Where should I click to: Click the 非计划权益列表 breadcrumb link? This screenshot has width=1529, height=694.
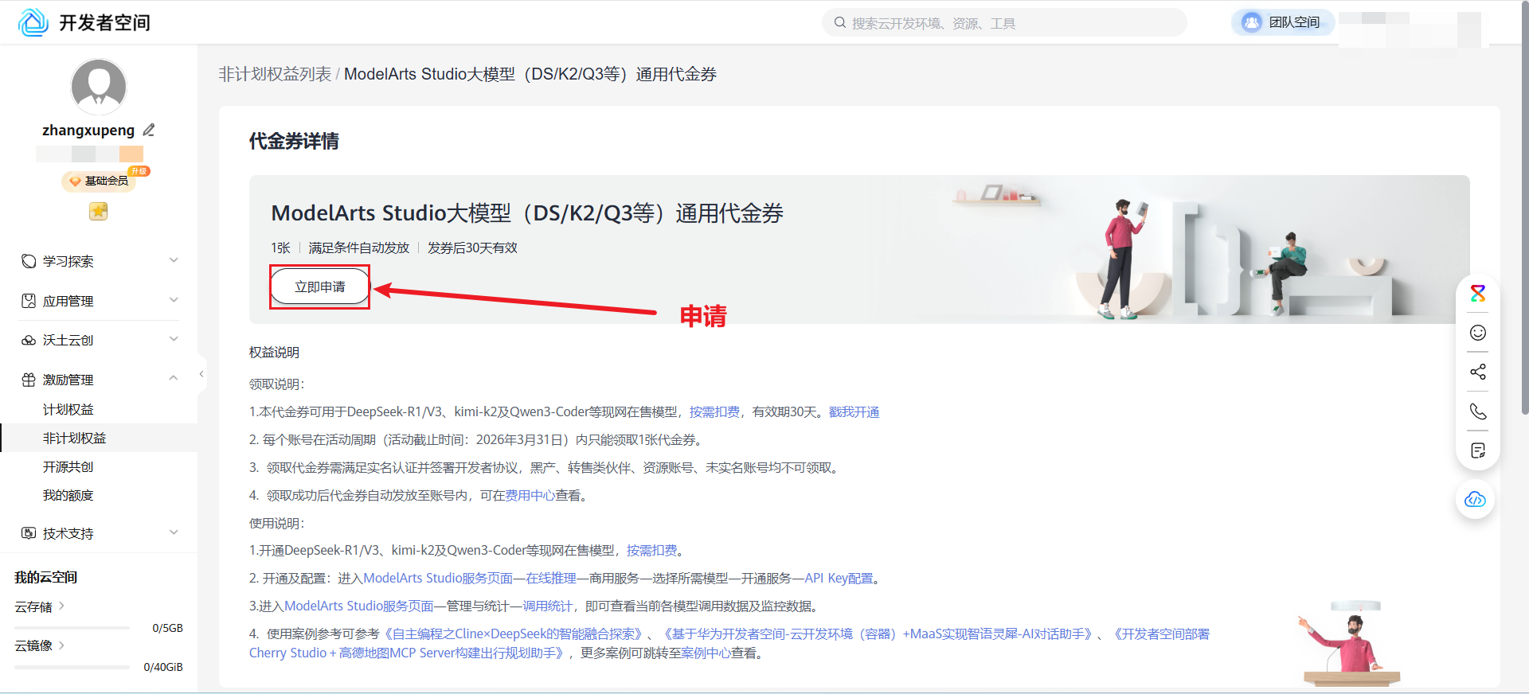(x=275, y=74)
